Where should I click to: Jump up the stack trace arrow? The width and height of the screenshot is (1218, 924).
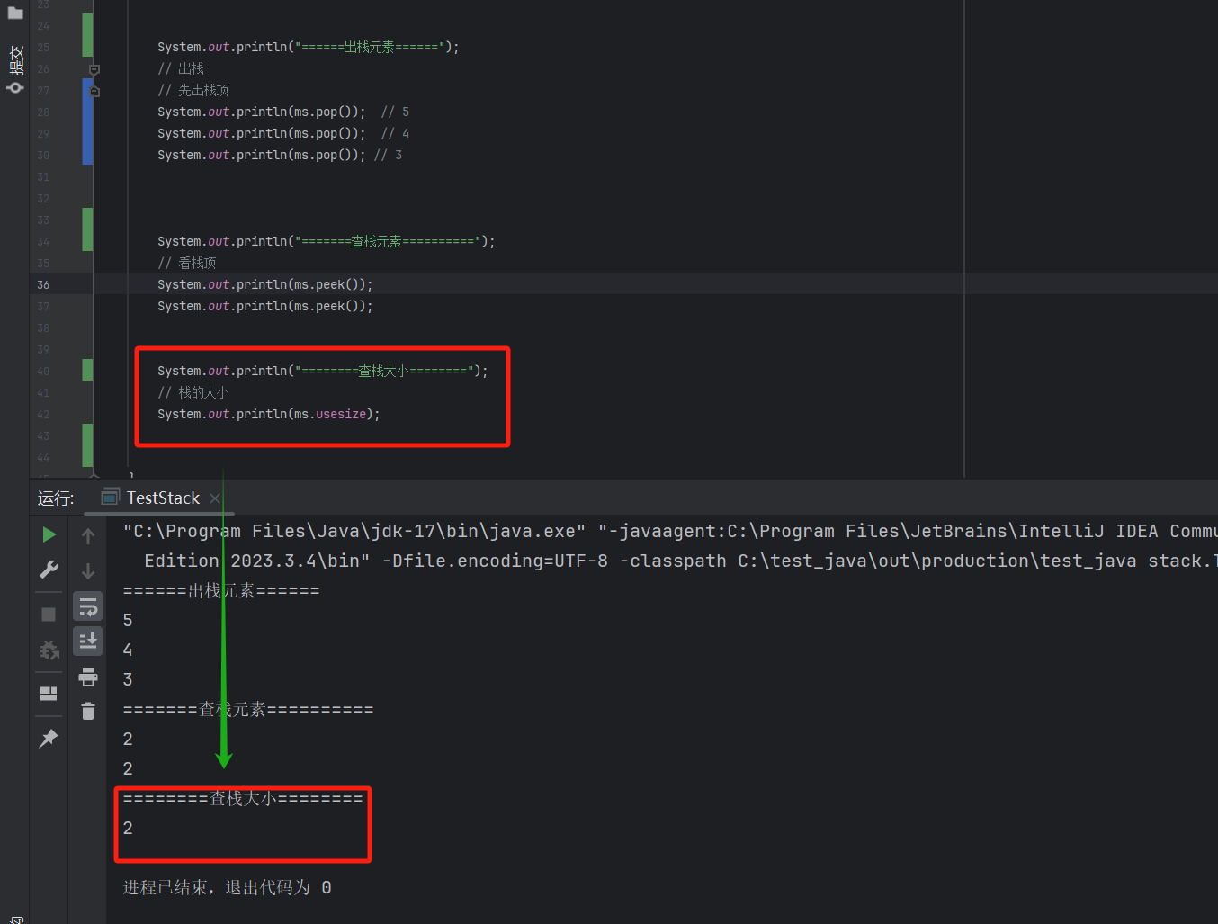tap(88, 536)
